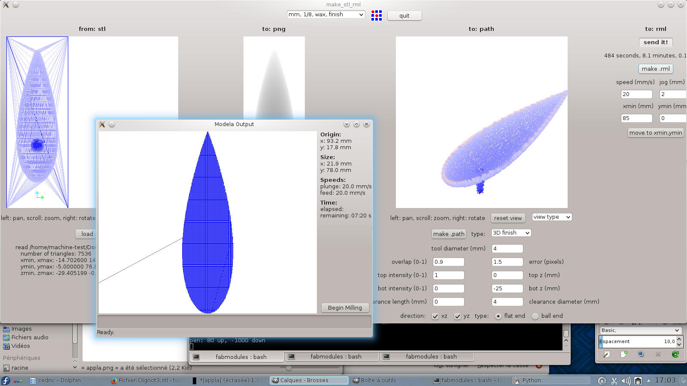Image resolution: width=687 pixels, height=386 pixels.
Task: Open the 'mm, 1/8, wax, finish' preset dropdown
Action: pos(326,15)
